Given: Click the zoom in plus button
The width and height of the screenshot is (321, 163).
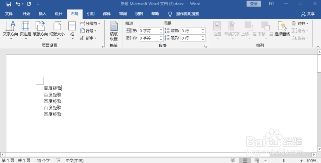Looking at the screenshot, I should pos(301,161).
